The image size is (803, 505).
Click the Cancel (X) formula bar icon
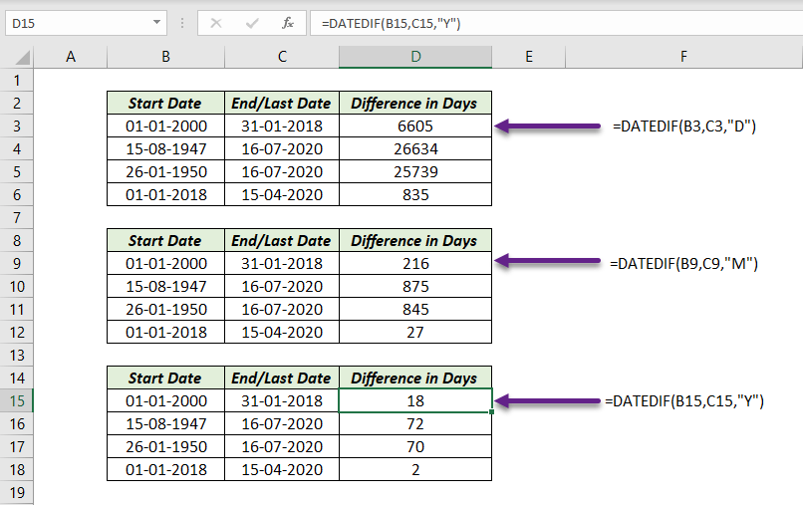tap(216, 23)
